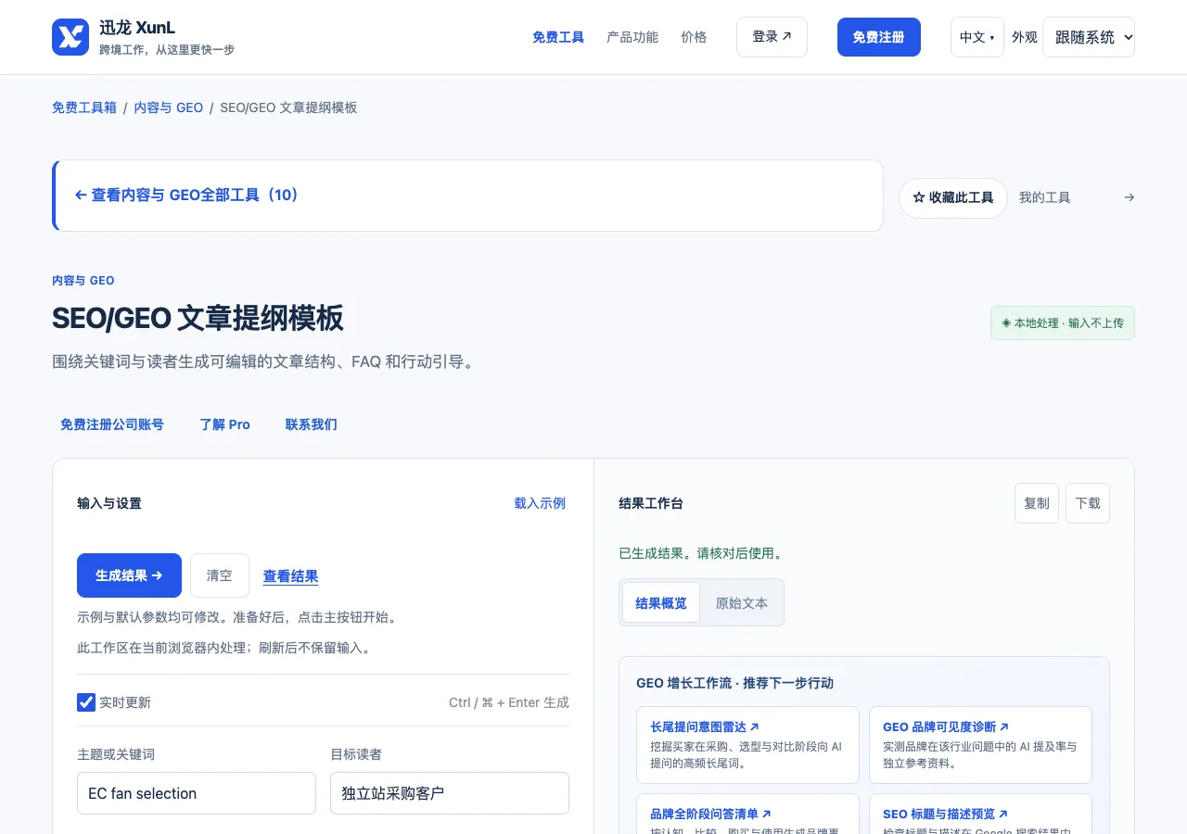Open 免费工具 in top navigation

click(x=558, y=37)
